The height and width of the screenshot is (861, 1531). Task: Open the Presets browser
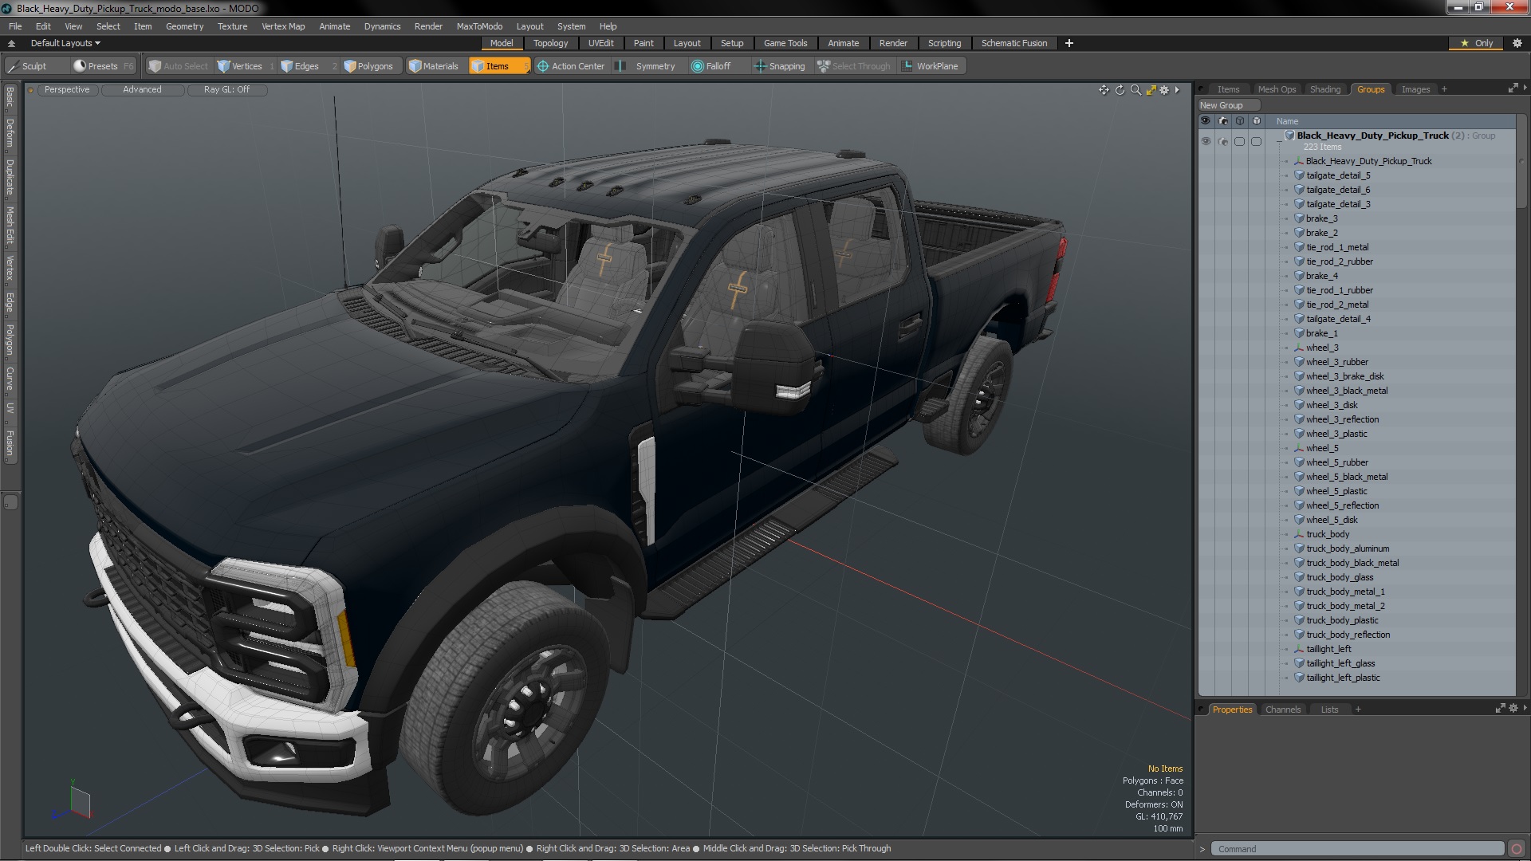(103, 66)
